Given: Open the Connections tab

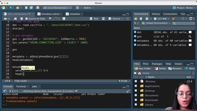Looking at the screenshot, I should click(x=170, y=14).
